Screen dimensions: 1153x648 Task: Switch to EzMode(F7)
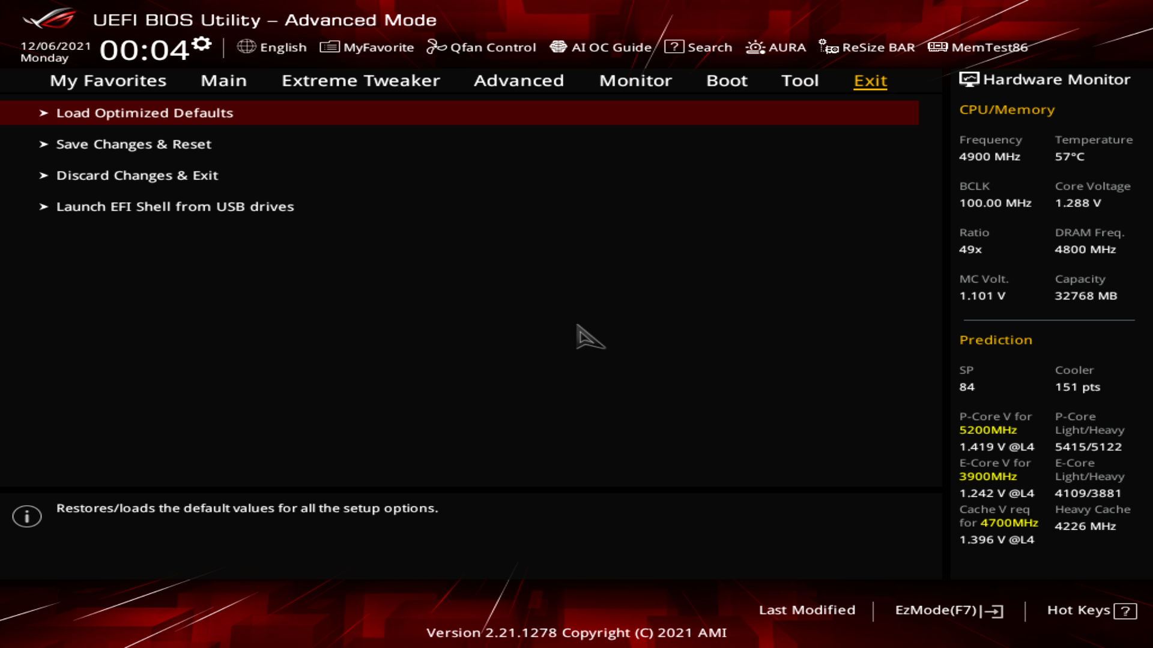(948, 610)
